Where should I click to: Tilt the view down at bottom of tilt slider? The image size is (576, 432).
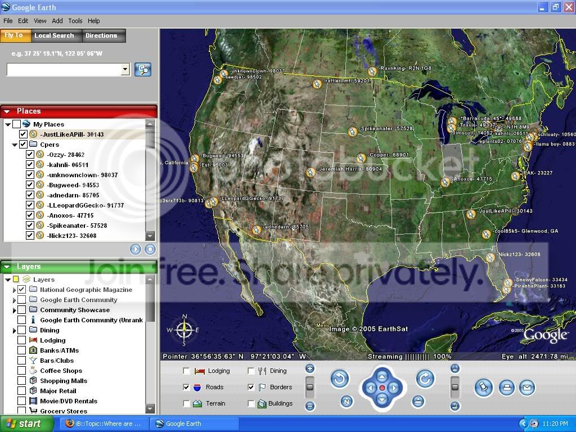(x=454, y=406)
